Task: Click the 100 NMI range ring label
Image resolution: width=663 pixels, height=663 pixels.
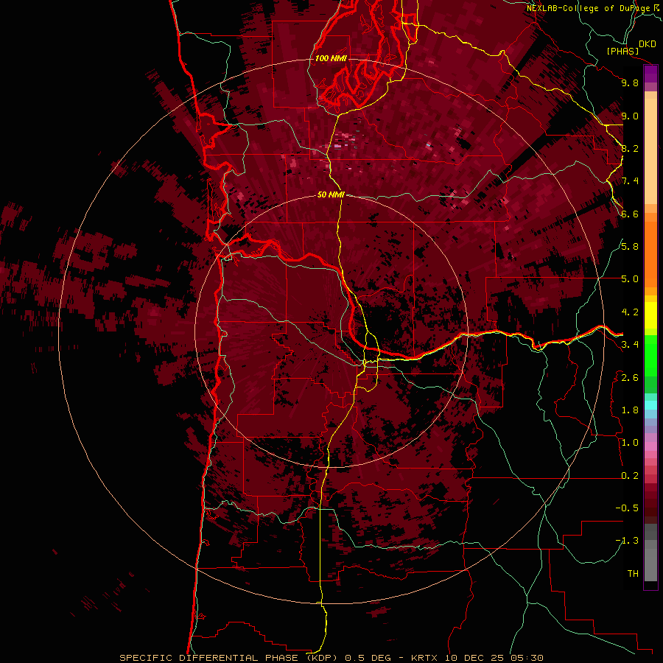Action: click(x=331, y=58)
